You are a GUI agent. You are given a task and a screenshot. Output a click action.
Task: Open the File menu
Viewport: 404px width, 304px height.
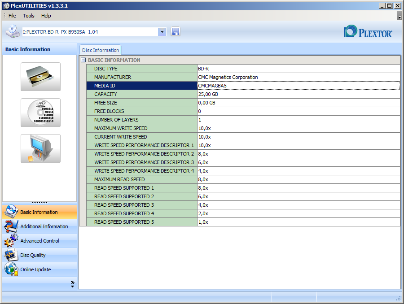pyautogui.click(x=12, y=16)
